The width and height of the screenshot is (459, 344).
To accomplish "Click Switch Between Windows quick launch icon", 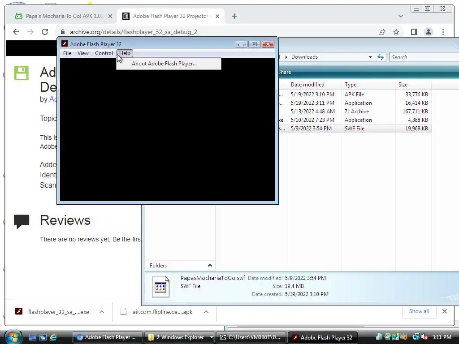I will [43, 337].
